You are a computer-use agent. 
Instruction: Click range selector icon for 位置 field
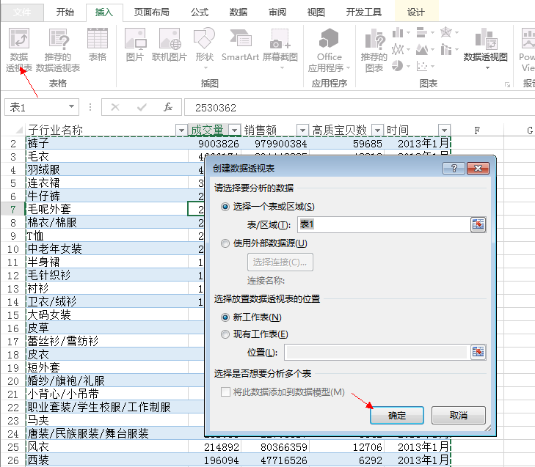(x=478, y=352)
